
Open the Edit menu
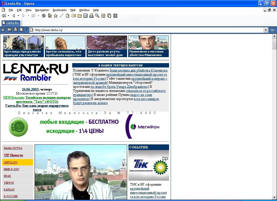(19, 10)
